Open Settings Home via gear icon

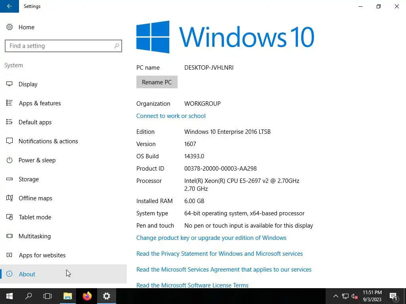click(x=10, y=27)
